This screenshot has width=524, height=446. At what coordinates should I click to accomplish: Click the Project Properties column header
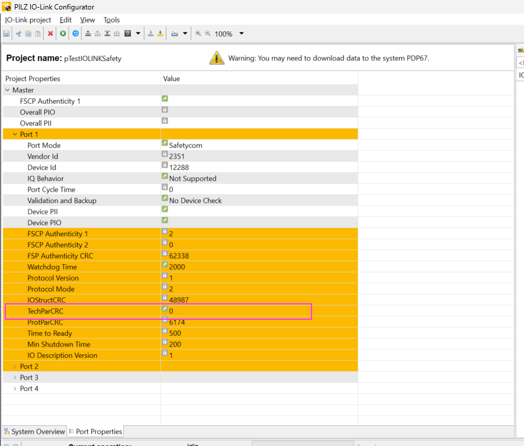tap(33, 79)
